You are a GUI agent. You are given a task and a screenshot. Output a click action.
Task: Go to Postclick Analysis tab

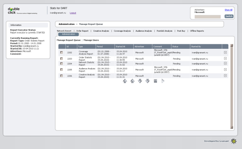click(165, 31)
